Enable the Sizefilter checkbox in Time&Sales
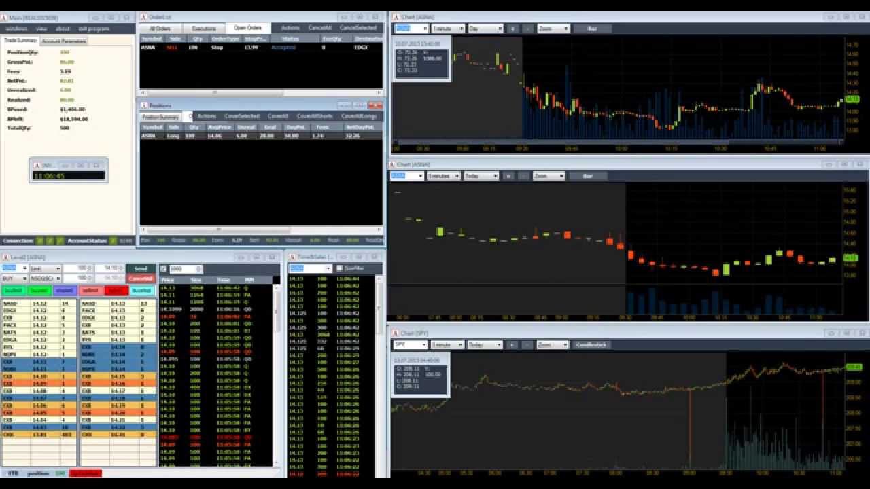The image size is (870, 489). (x=340, y=268)
